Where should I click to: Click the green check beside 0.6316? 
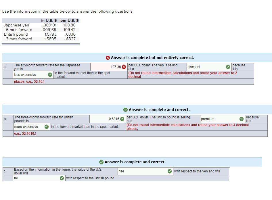122,119
